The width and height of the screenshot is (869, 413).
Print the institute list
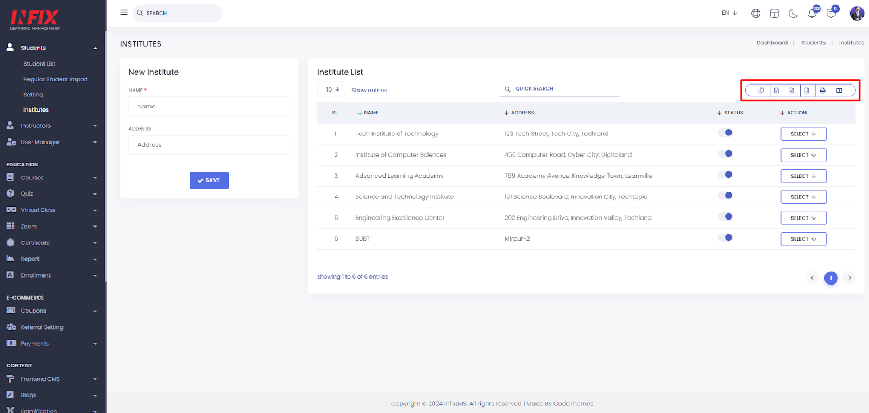coord(823,91)
